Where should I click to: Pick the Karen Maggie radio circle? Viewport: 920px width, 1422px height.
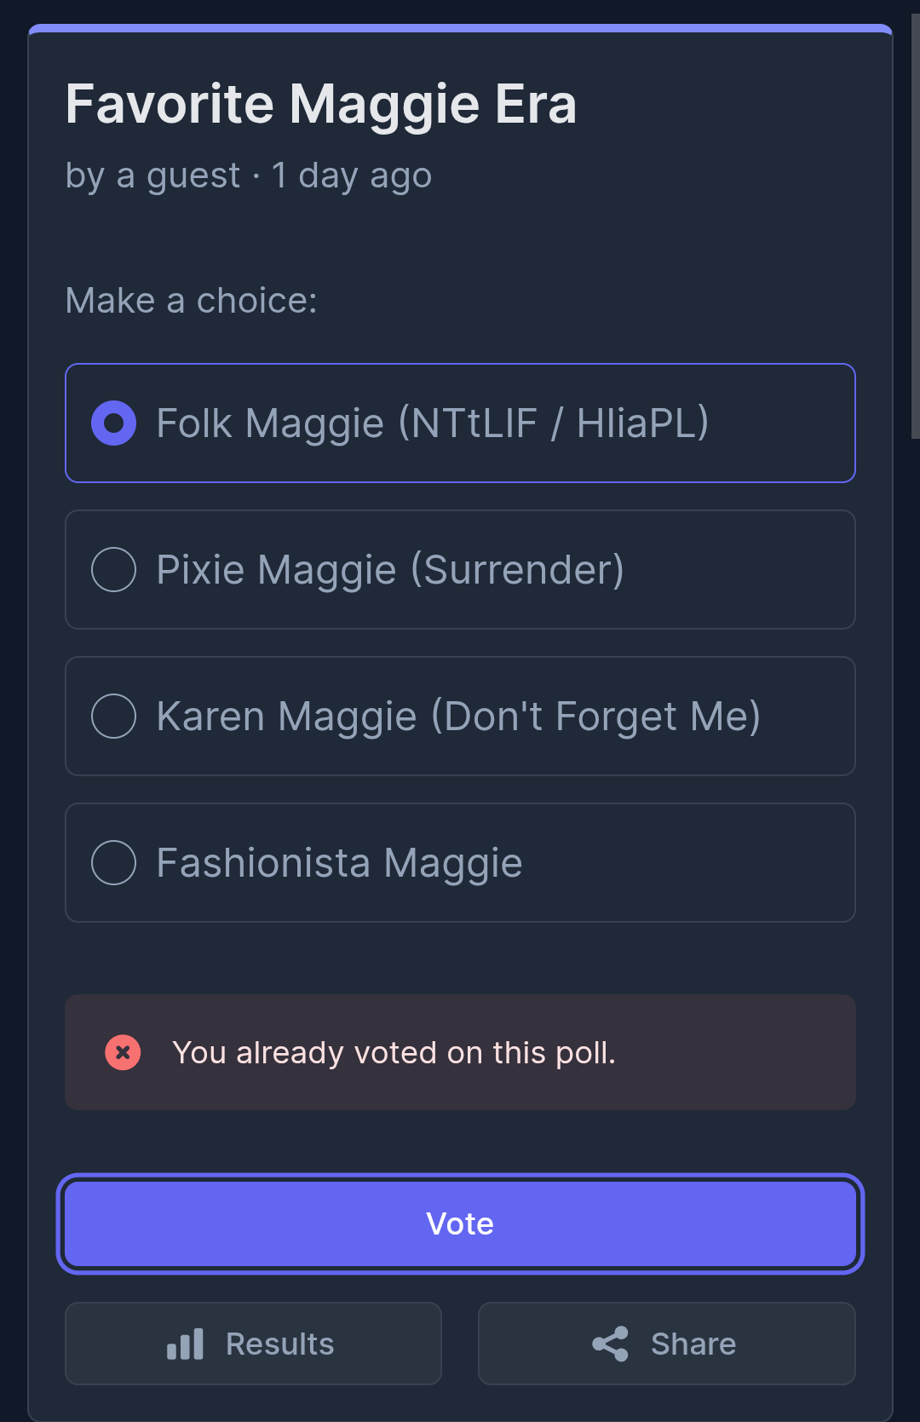coord(113,717)
